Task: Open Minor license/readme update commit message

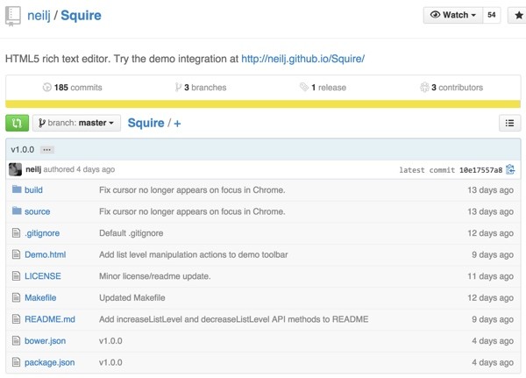Action: [x=154, y=276]
